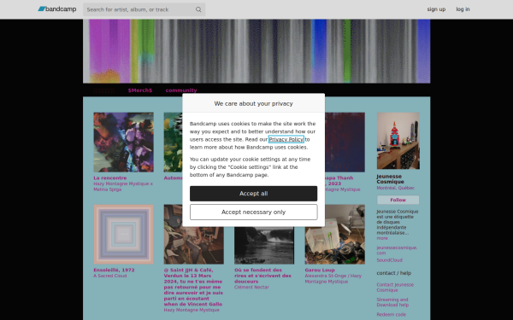Screen dimensions: 513x320
Task: Click the Garou Loup title link
Action: (320, 270)
